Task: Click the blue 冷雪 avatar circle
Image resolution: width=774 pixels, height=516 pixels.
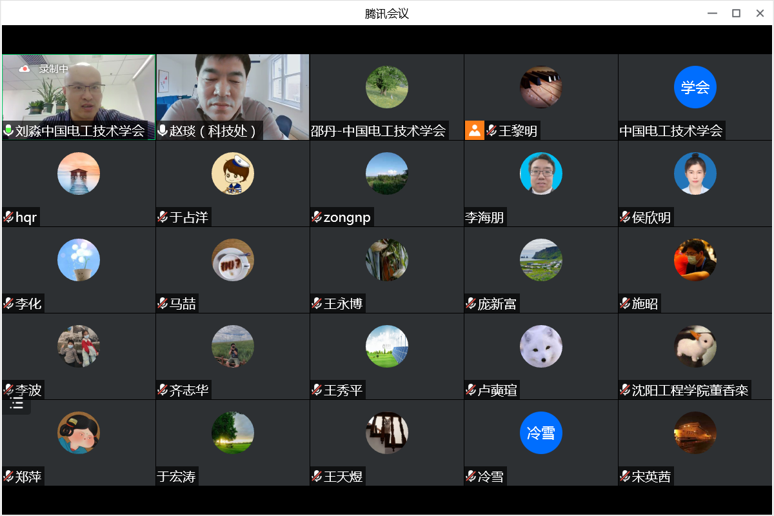Action: tap(541, 433)
